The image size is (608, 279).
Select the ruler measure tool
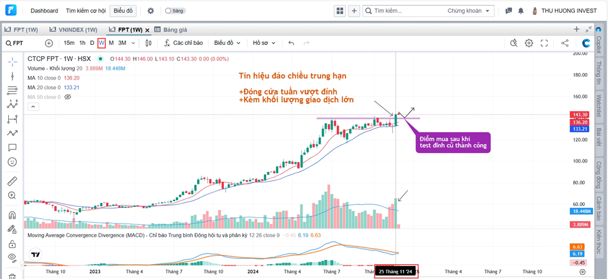12,181
